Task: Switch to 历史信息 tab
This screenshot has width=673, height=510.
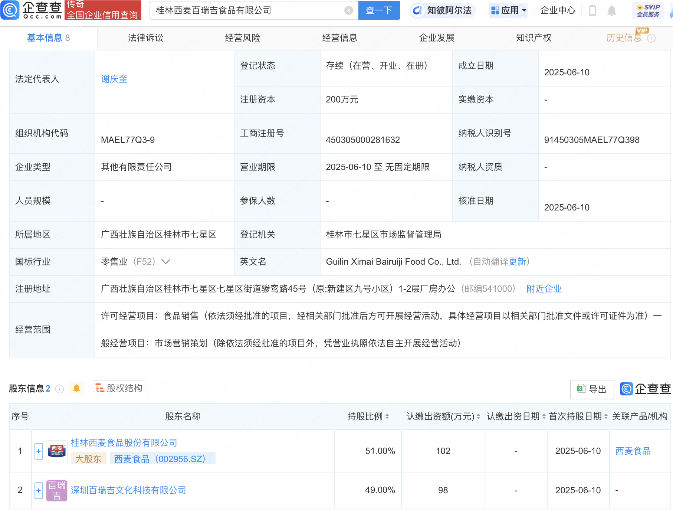Action: (x=624, y=38)
